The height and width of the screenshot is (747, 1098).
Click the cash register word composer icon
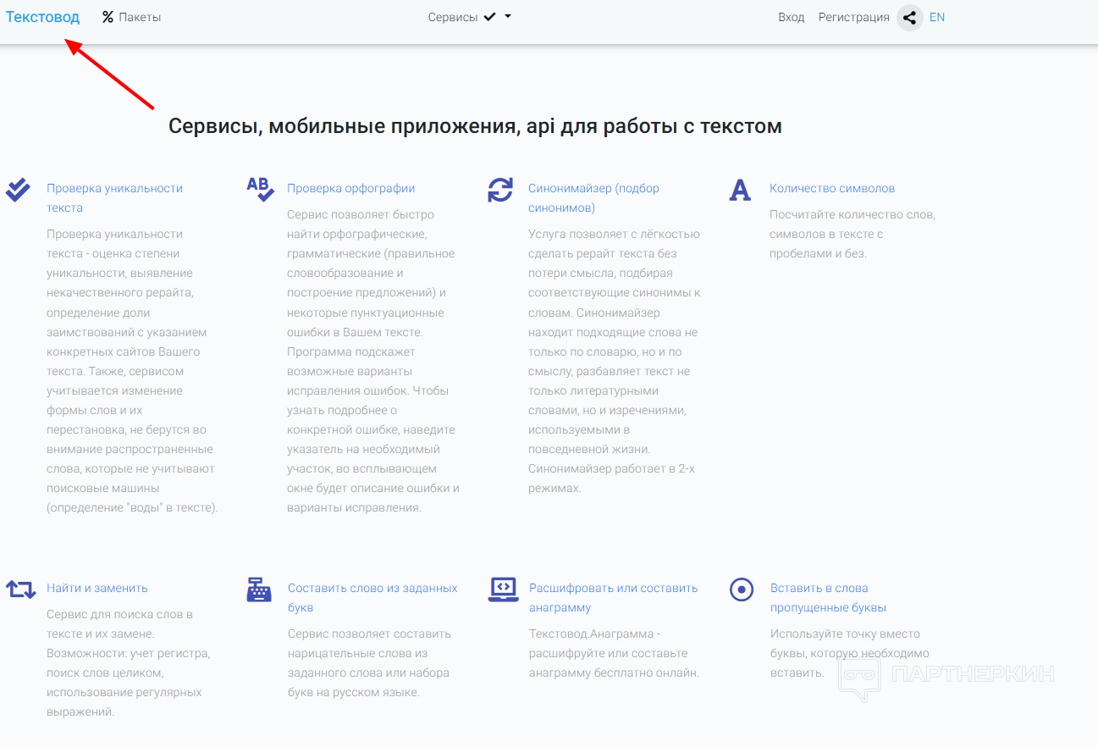pos(259,589)
